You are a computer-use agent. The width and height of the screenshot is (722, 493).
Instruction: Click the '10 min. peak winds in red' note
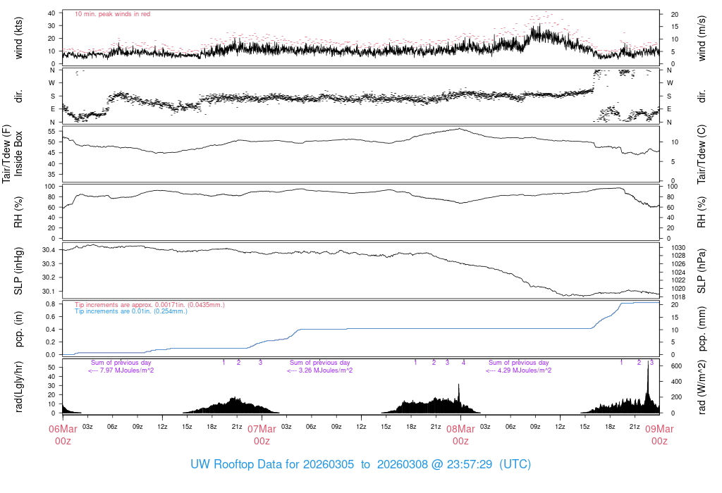click(x=112, y=14)
